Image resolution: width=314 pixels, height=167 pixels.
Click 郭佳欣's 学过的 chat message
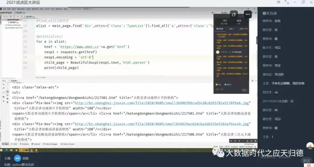pyautogui.click(x=273, y=75)
